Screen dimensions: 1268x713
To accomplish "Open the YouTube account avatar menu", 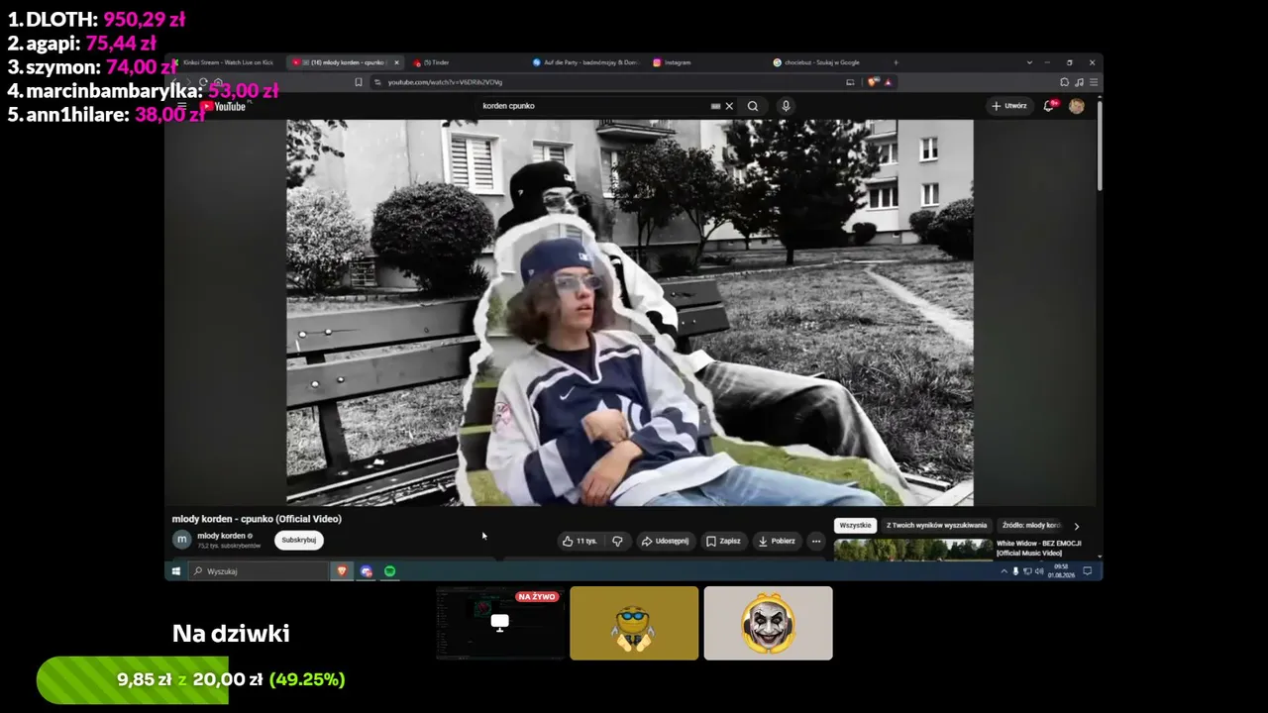I will pos(1076,106).
